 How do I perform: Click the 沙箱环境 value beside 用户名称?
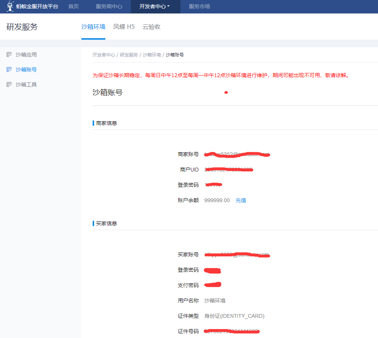click(x=215, y=301)
